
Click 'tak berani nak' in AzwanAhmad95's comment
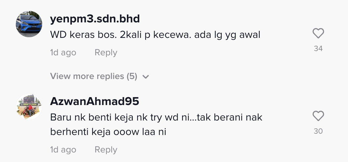(x=230, y=118)
